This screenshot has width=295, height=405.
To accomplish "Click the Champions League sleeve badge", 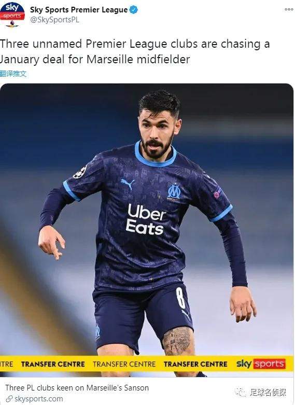I will 80,172.
